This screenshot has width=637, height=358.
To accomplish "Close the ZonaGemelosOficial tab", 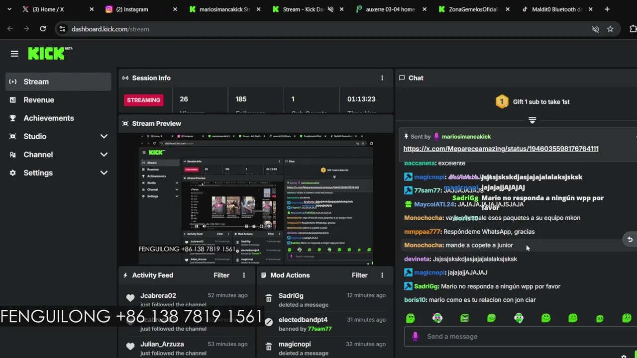I will 508,9.
